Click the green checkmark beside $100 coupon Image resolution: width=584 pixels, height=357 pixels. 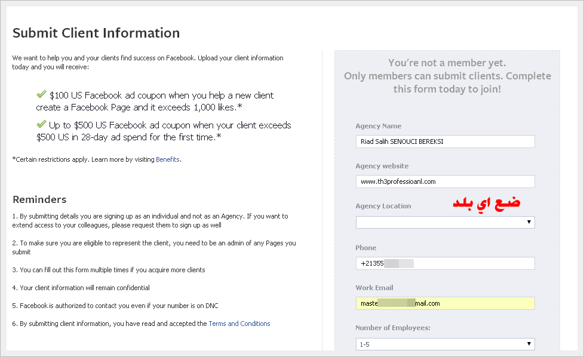[41, 94]
